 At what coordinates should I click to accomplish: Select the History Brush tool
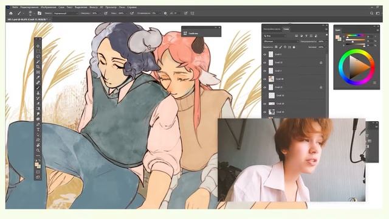38,98
